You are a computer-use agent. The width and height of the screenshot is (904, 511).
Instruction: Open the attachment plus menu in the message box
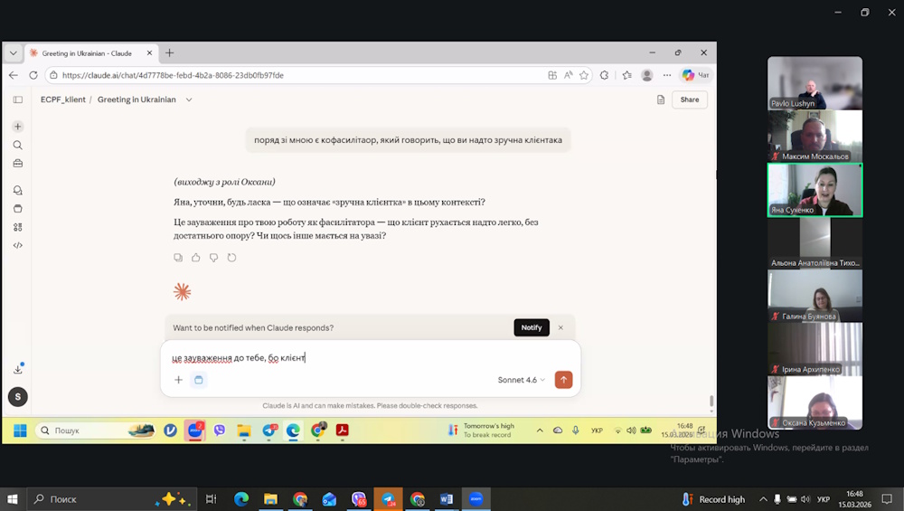pos(178,380)
